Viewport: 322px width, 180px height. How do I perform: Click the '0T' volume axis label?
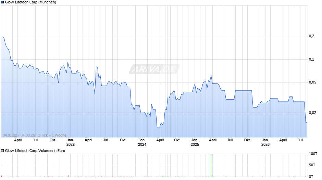point(311,177)
